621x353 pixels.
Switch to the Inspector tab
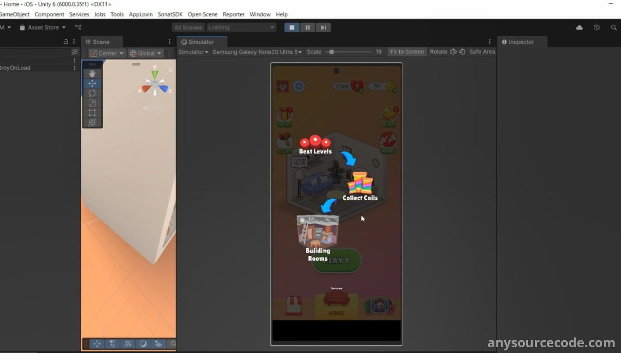(520, 42)
